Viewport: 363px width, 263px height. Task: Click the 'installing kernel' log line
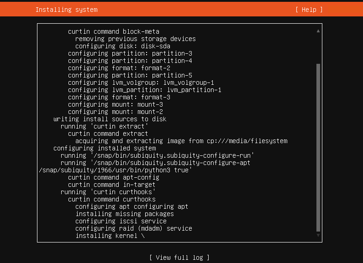pos(110,236)
